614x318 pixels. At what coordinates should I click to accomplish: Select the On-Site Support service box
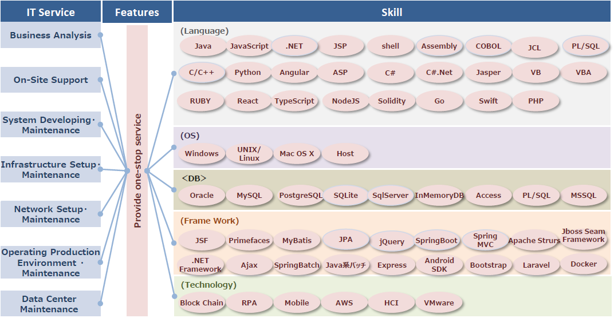50,80
